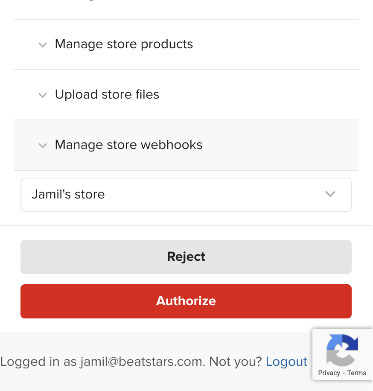This screenshot has height=391, width=373.
Task: Click down arrow in Jamil's store selector
Action: pyautogui.click(x=330, y=194)
